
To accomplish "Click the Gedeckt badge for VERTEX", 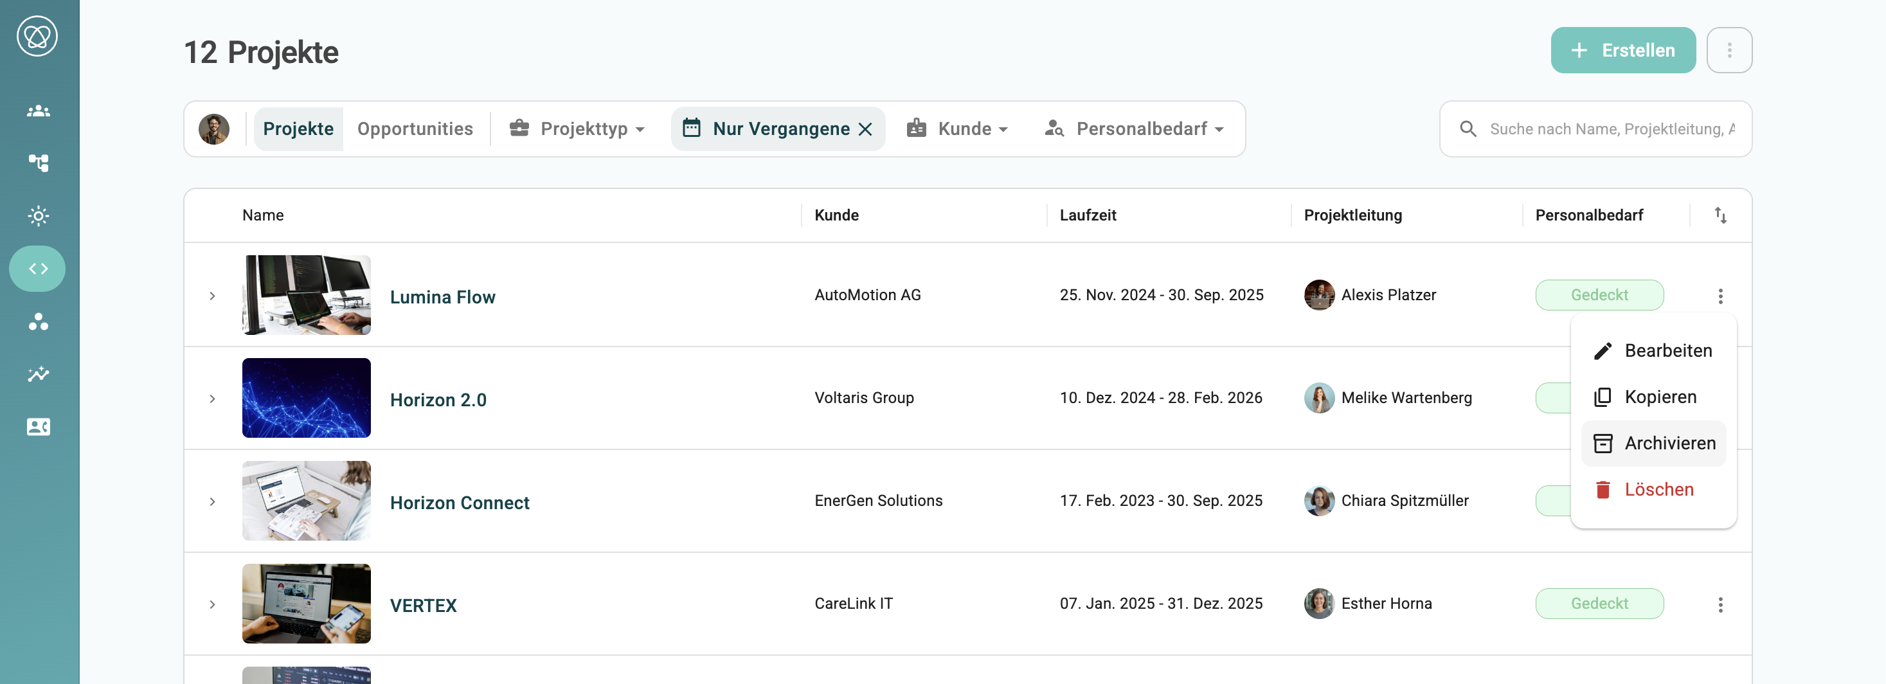I will coord(1600,604).
